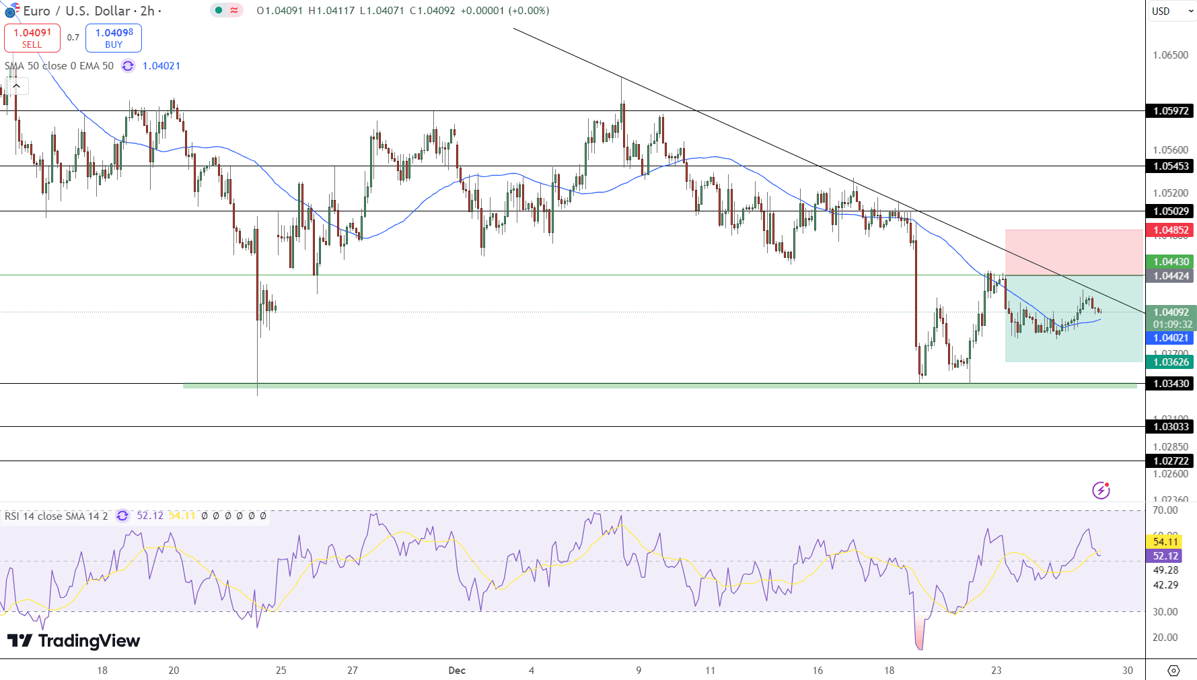
Task: Click the RSI value 52.12 in the legend
Action: pyautogui.click(x=150, y=516)
